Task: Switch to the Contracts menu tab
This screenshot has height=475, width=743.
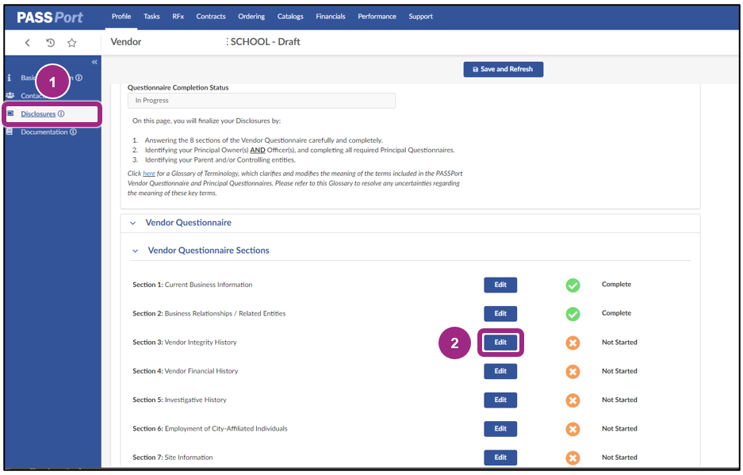Action: (210, 16)
